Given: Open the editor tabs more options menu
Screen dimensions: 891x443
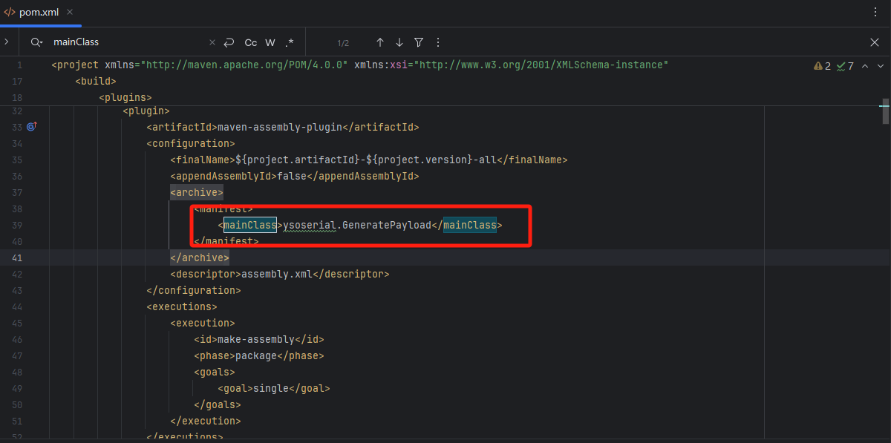Looking at the screenshot, I should coord(875,12).
